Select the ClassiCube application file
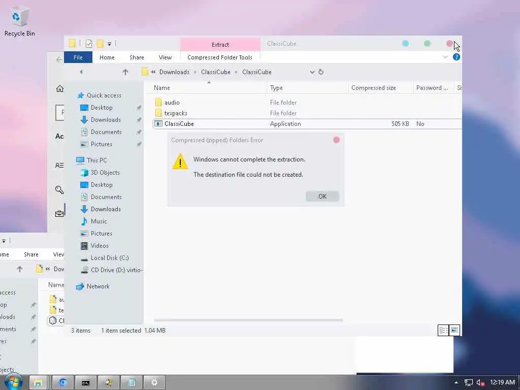Viewport: 520px width, 390px height. (307, 124)
